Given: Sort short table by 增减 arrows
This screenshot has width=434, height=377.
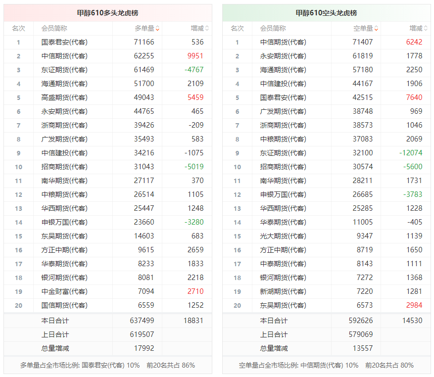Looking at the screenshot, I should (426, 28).
